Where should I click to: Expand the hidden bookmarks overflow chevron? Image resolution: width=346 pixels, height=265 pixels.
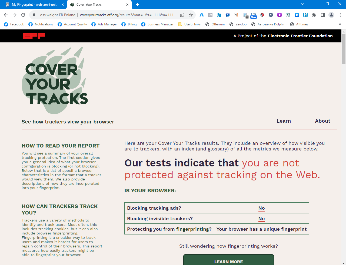click(x=340, y=24)
